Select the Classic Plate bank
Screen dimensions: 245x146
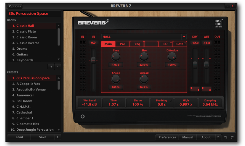point(32,32)
